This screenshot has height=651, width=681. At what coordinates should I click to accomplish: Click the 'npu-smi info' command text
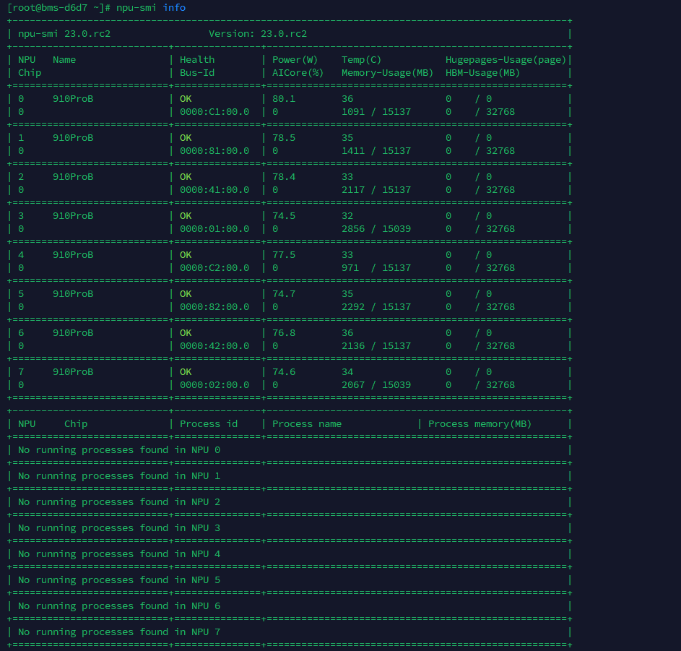151,8
